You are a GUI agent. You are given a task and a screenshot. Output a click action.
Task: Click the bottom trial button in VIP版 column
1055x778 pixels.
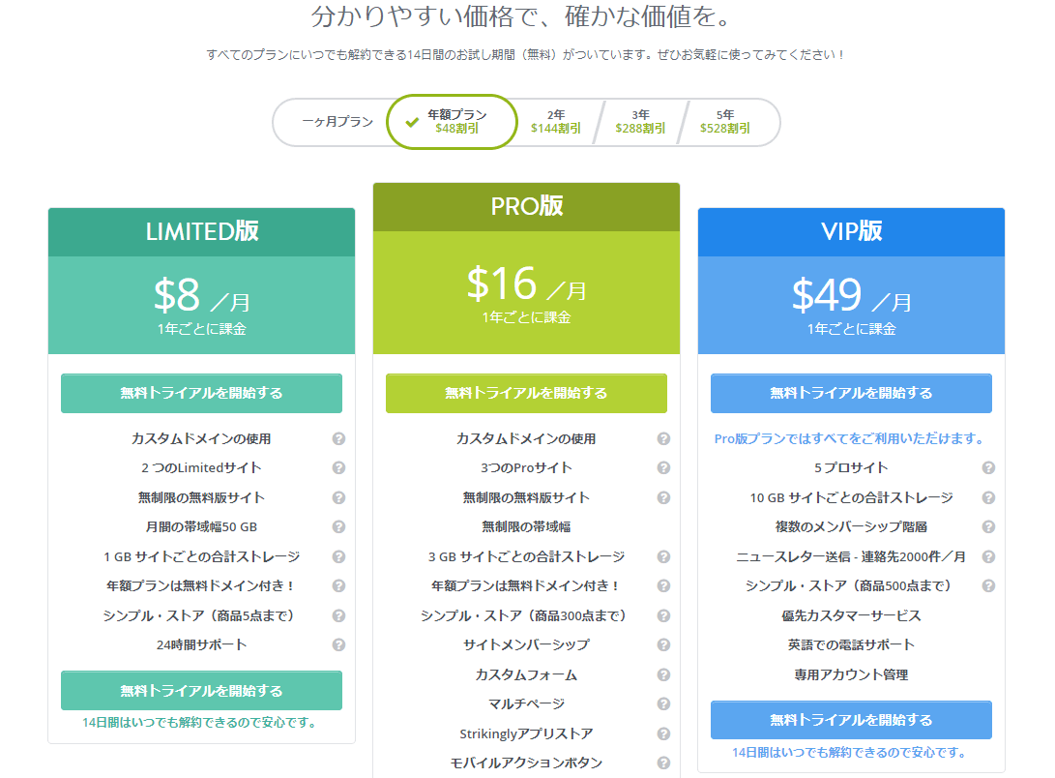click(x=851, y=719)
